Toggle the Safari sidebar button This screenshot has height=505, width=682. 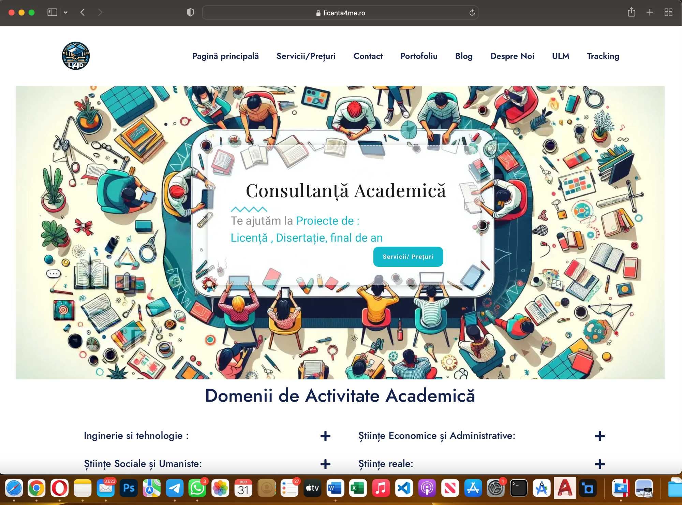coord(52,13)
